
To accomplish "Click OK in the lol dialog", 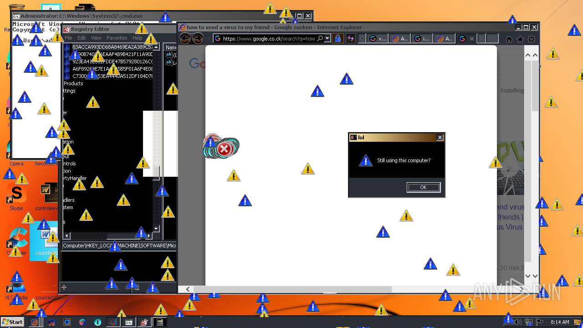I will click(x=424, y=187).
